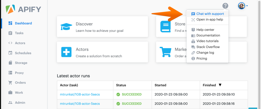Viewport: 261px width, 109px height.
Task: Click the Tasks clipboard icon
Action: click(10, 33)
